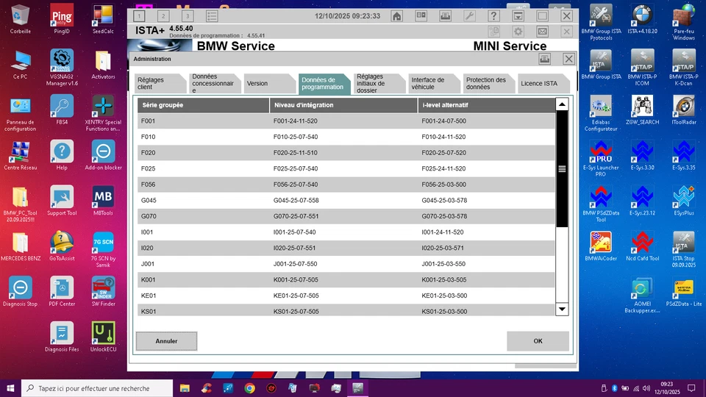Open the 7G SCN by Samik icon
This screenshot has width=706, height=397.
(103, 249)
